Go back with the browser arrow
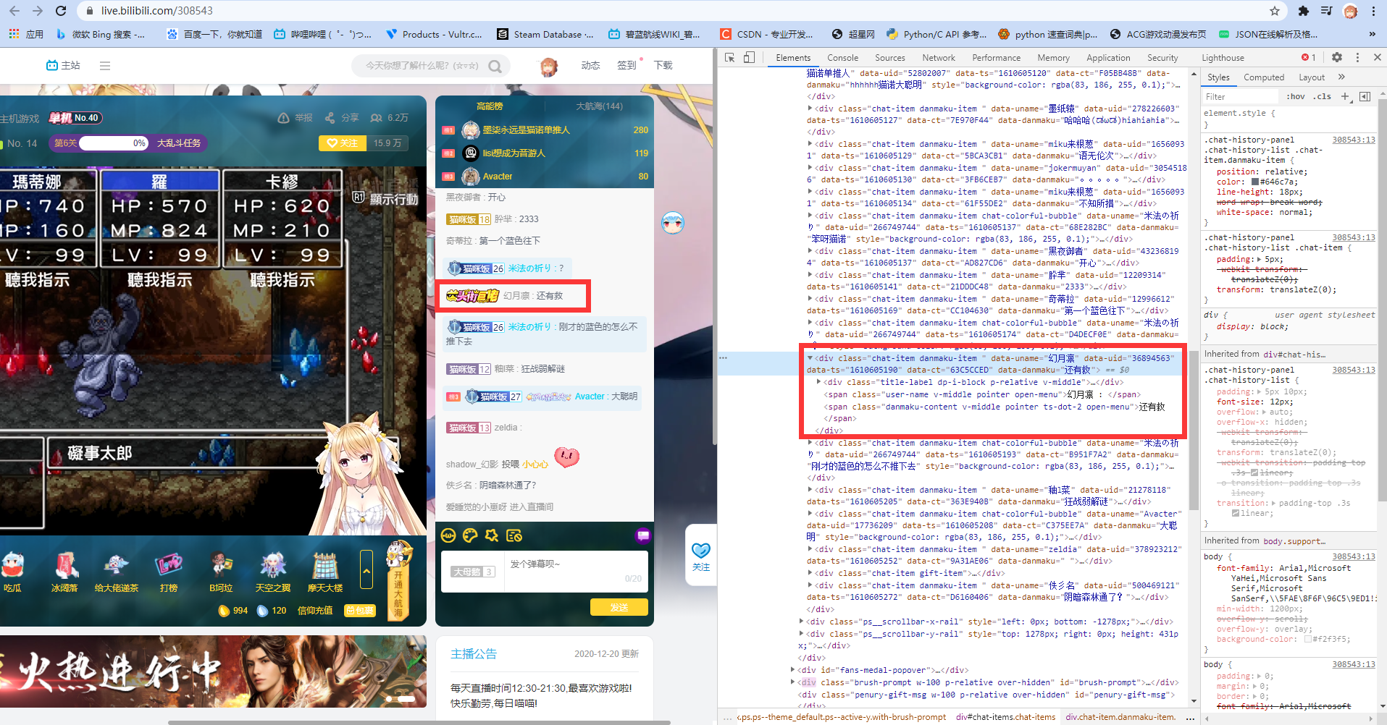 pyautogui.click(x=14, y=11)
